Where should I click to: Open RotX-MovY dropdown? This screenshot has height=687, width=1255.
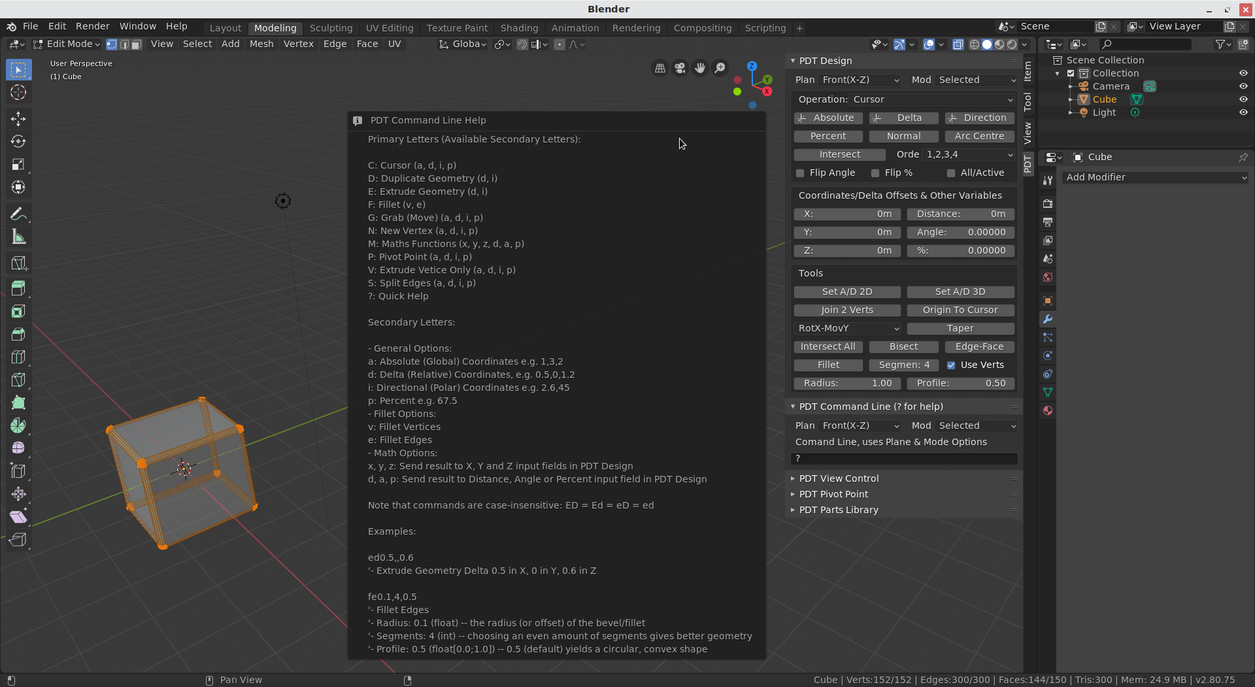tap(847, 328)
